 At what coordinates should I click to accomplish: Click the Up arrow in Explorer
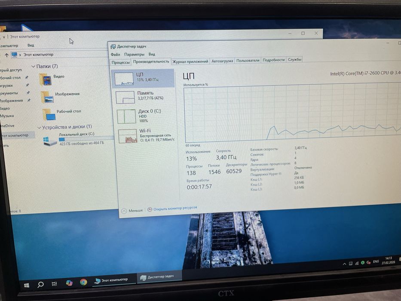coord(6,55)
